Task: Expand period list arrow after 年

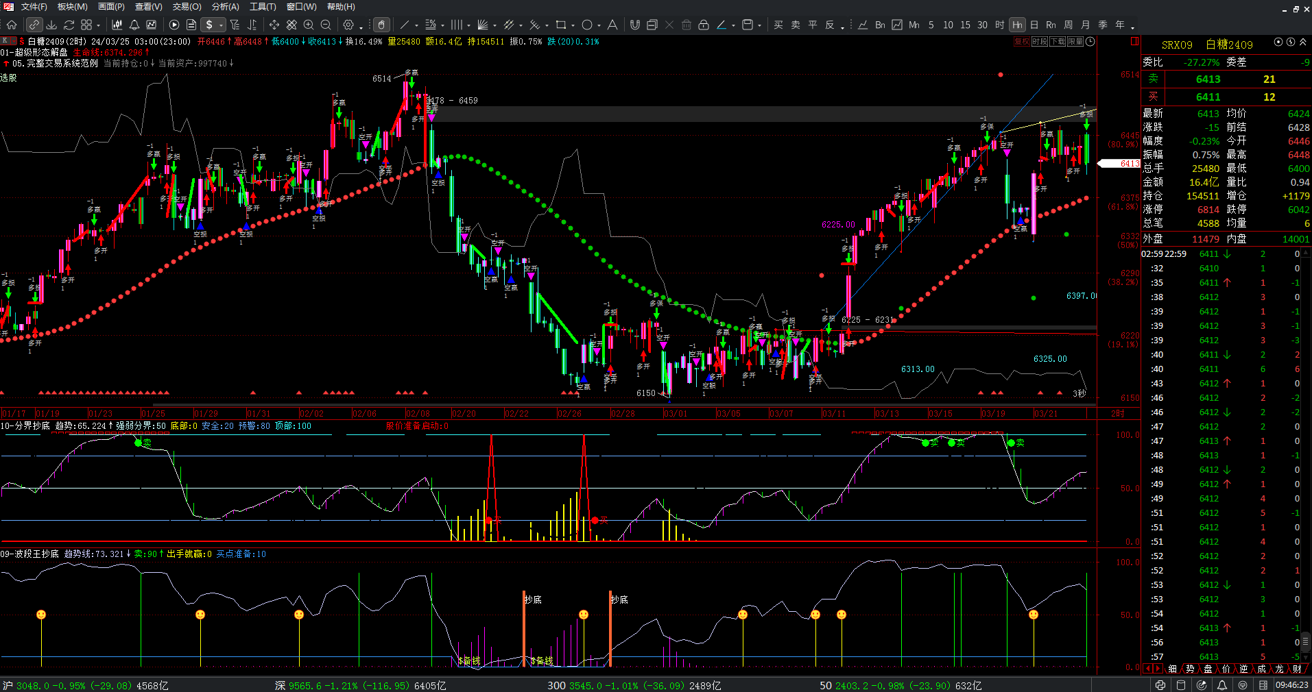Action: click(x=1132, y=27)
